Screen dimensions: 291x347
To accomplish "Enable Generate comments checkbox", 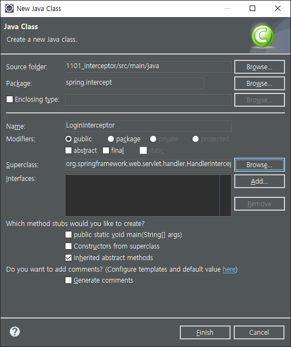I will pos(68,280).
